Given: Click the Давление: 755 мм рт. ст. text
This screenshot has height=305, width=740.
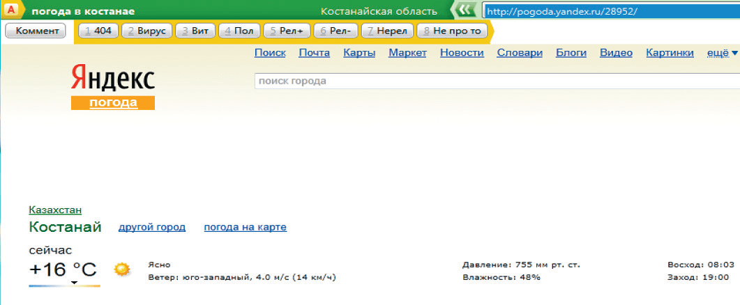Looking at the screenshot, I should pos(522,265).
